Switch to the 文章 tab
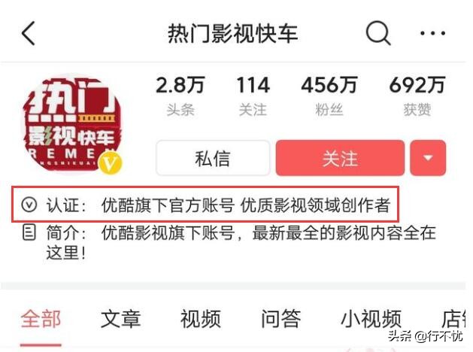 click(x=120, y=318)
